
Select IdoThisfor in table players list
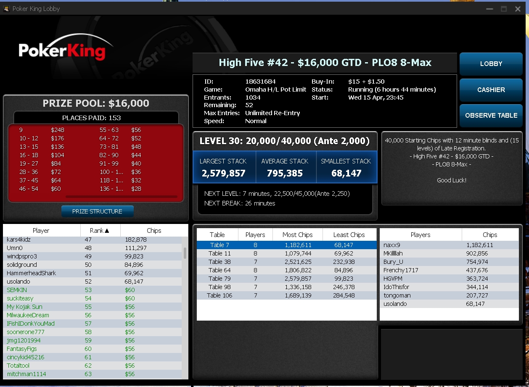[x=449, y=287]
